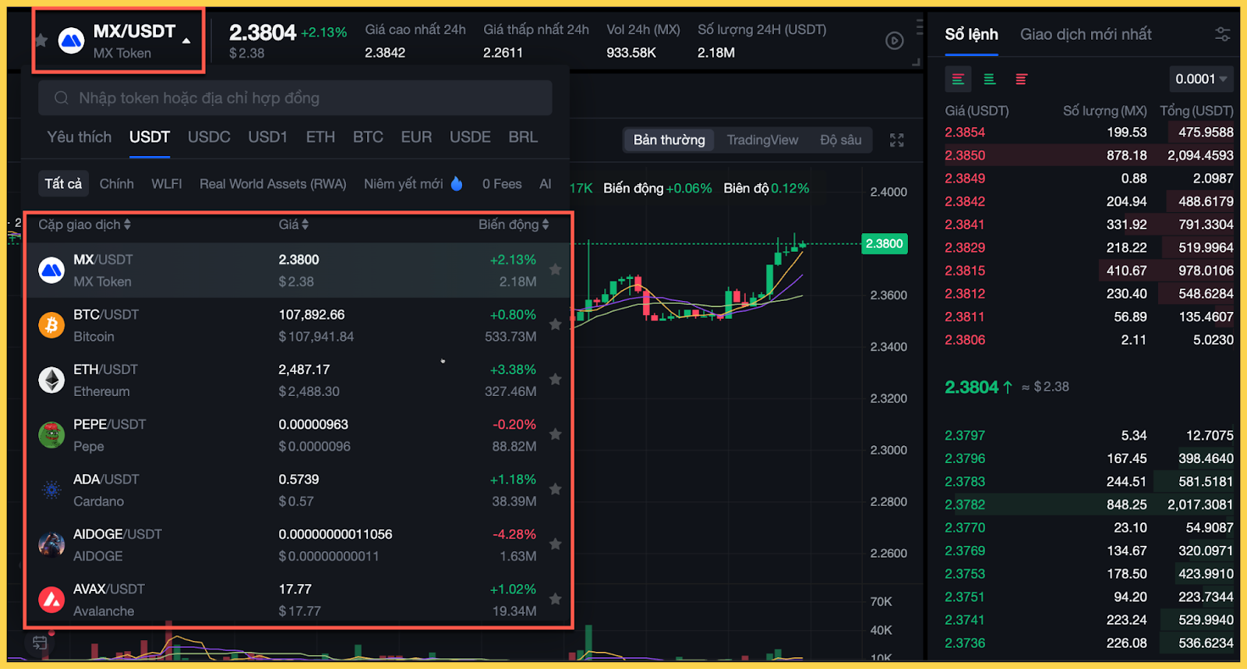The height and width of the screenshot is (669, 1247).
Task: Toggle favorite star on AIDOGE/USDT row
Action: point(555,543)
